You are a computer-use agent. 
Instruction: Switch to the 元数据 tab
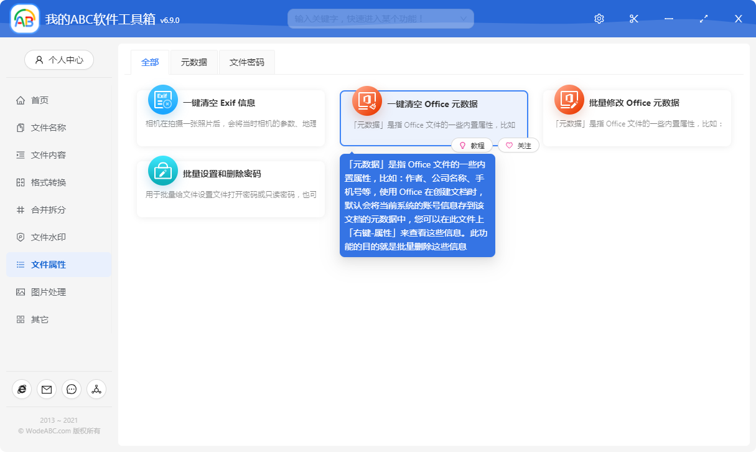coord(193,62)
